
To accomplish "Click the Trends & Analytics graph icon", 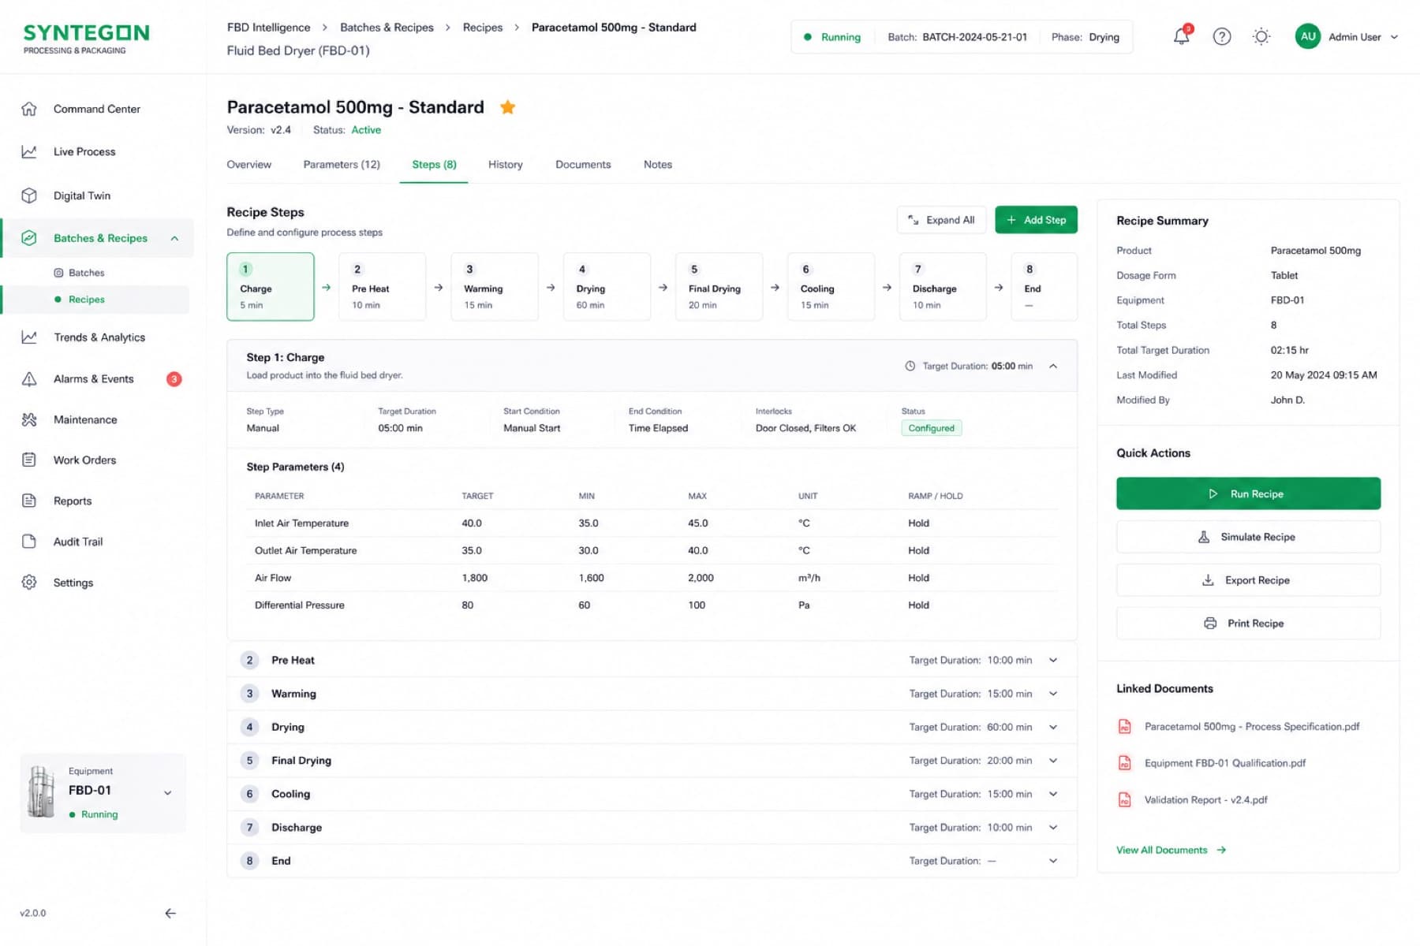I will pos(29,337).
